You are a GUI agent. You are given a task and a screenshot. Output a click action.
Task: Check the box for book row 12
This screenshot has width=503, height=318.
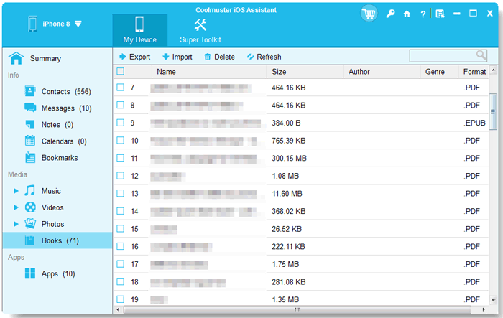121,176
